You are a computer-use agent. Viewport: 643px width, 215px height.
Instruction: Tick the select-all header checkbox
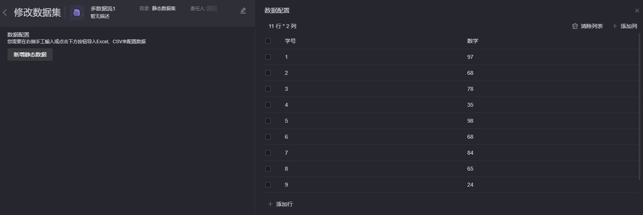tap(268, 41)
